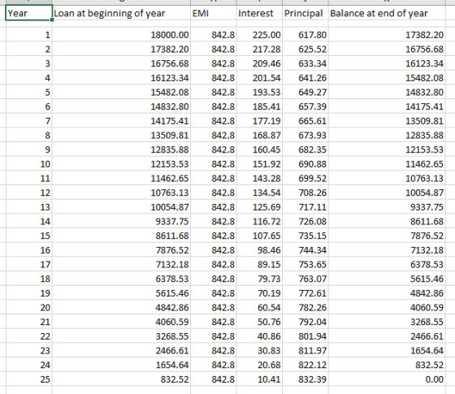Select principal value 625.52
This screenshot has width=455, height=394.
coord(305,49)
